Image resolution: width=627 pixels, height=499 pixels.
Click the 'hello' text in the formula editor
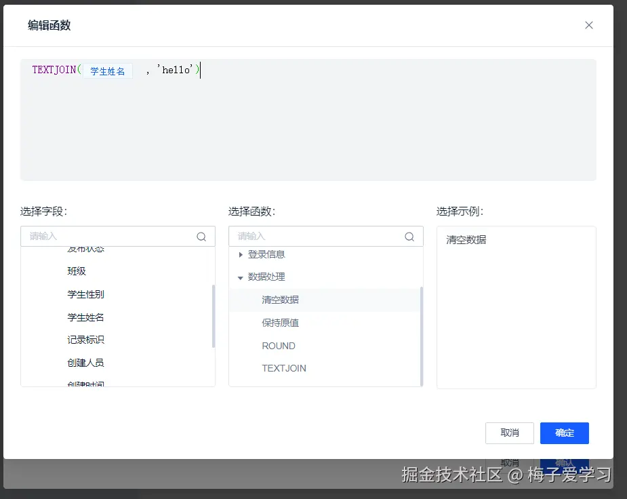point(175,70)
